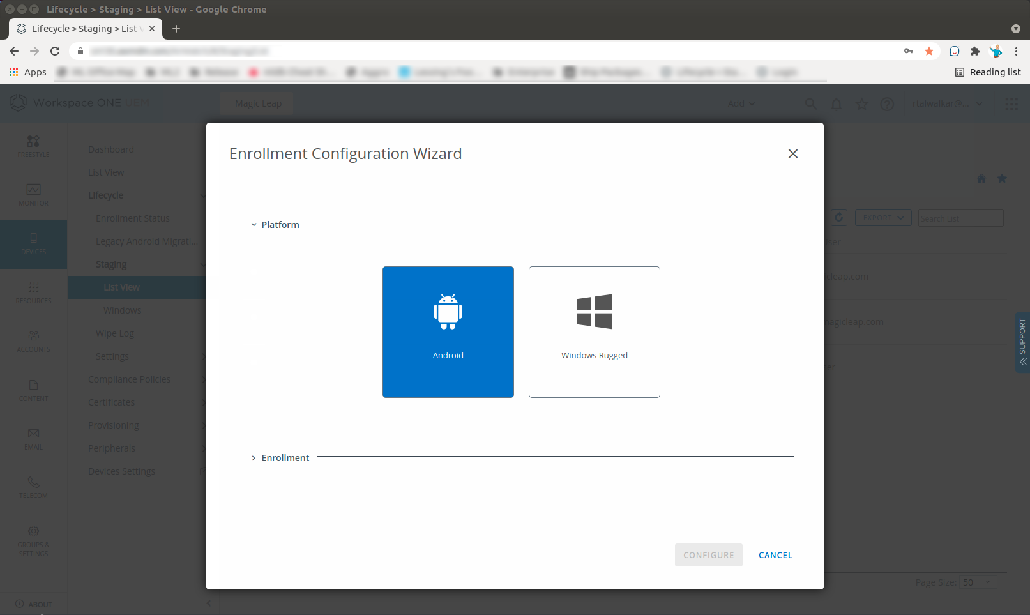Viewport: 1030px width, 615px height.
Task: Open Chrome three-dot menu
Action: 1016,51
